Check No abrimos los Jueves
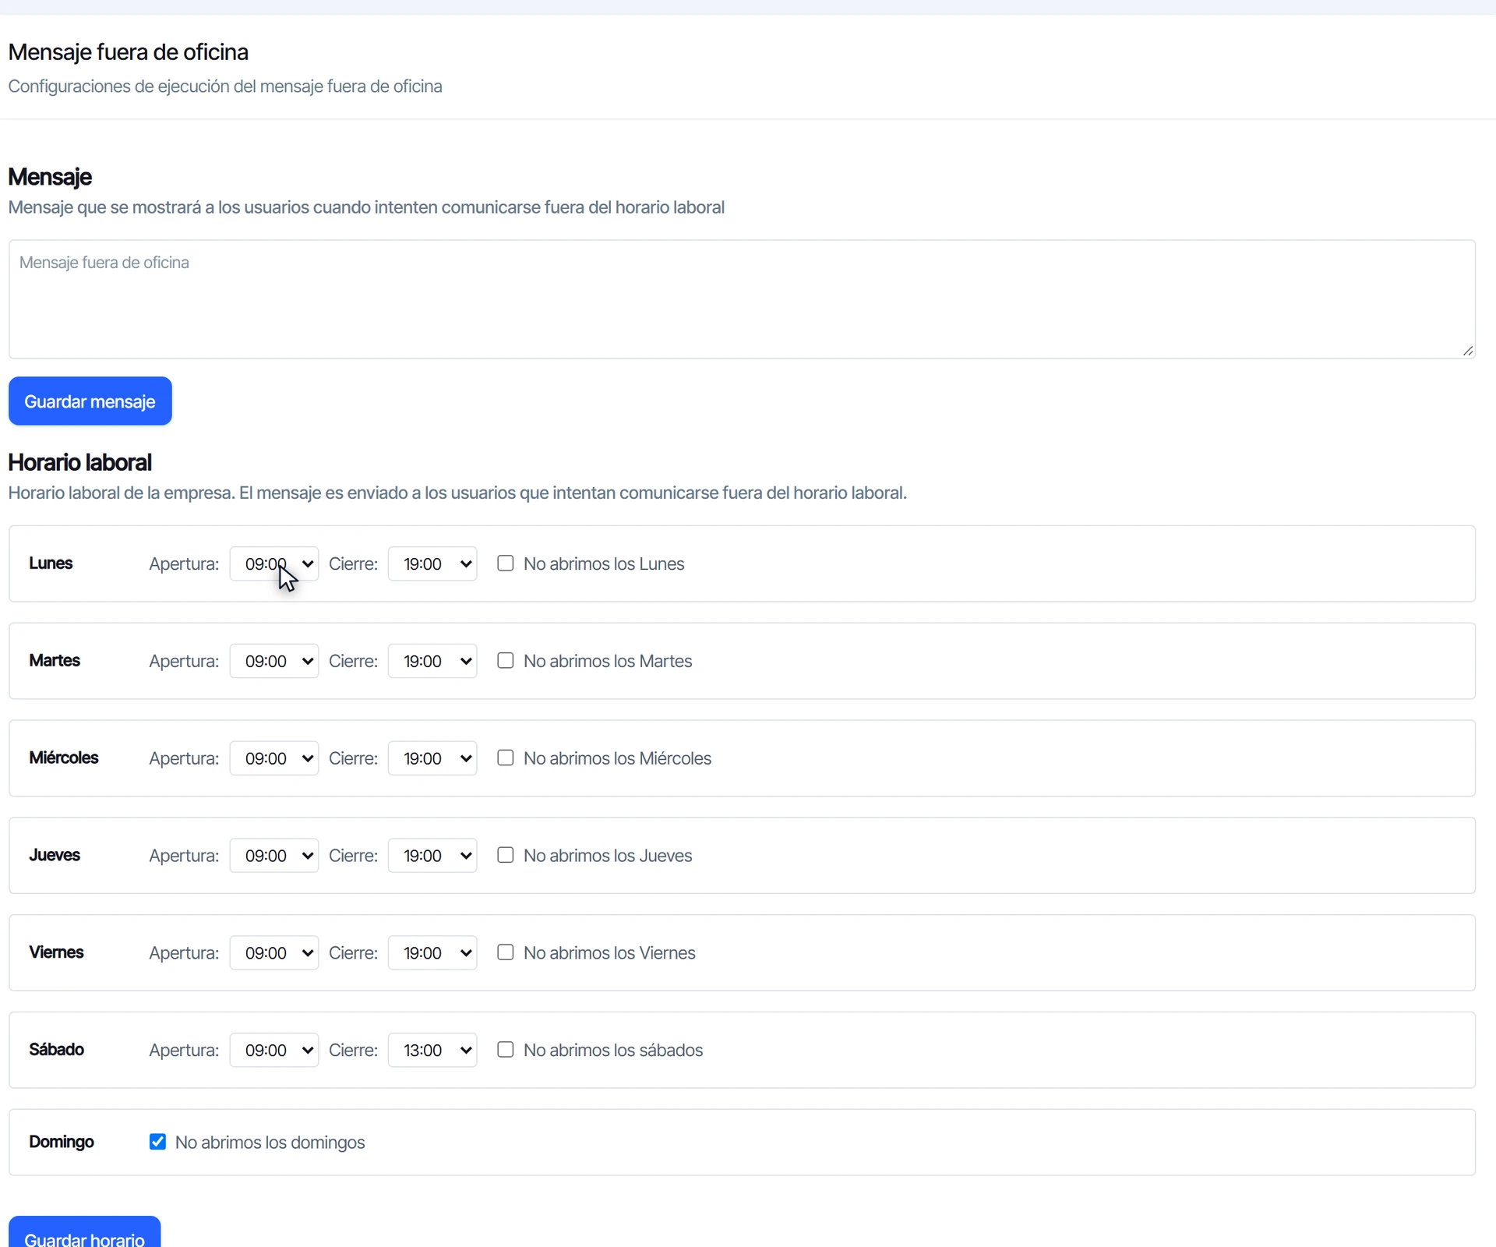Image resolution: width=1496 pixels, height=1247 pixels. pyautogui.click(x=506, y=856)
